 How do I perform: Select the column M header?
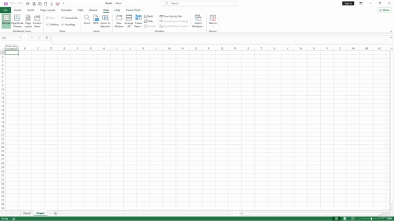click(169, 48)
